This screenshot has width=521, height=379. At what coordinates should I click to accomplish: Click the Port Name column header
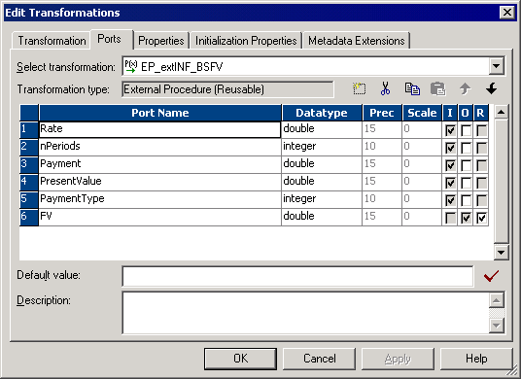click(x=159, y=113)
